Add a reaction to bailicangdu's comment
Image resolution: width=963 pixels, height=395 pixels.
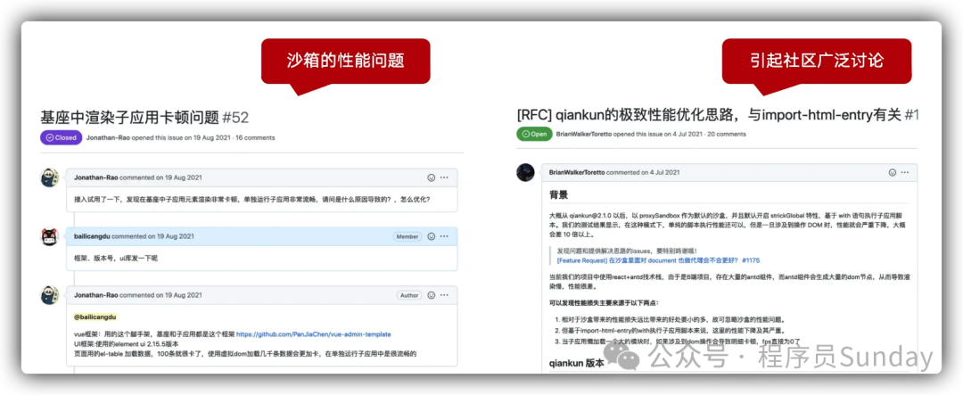[432, 236]
